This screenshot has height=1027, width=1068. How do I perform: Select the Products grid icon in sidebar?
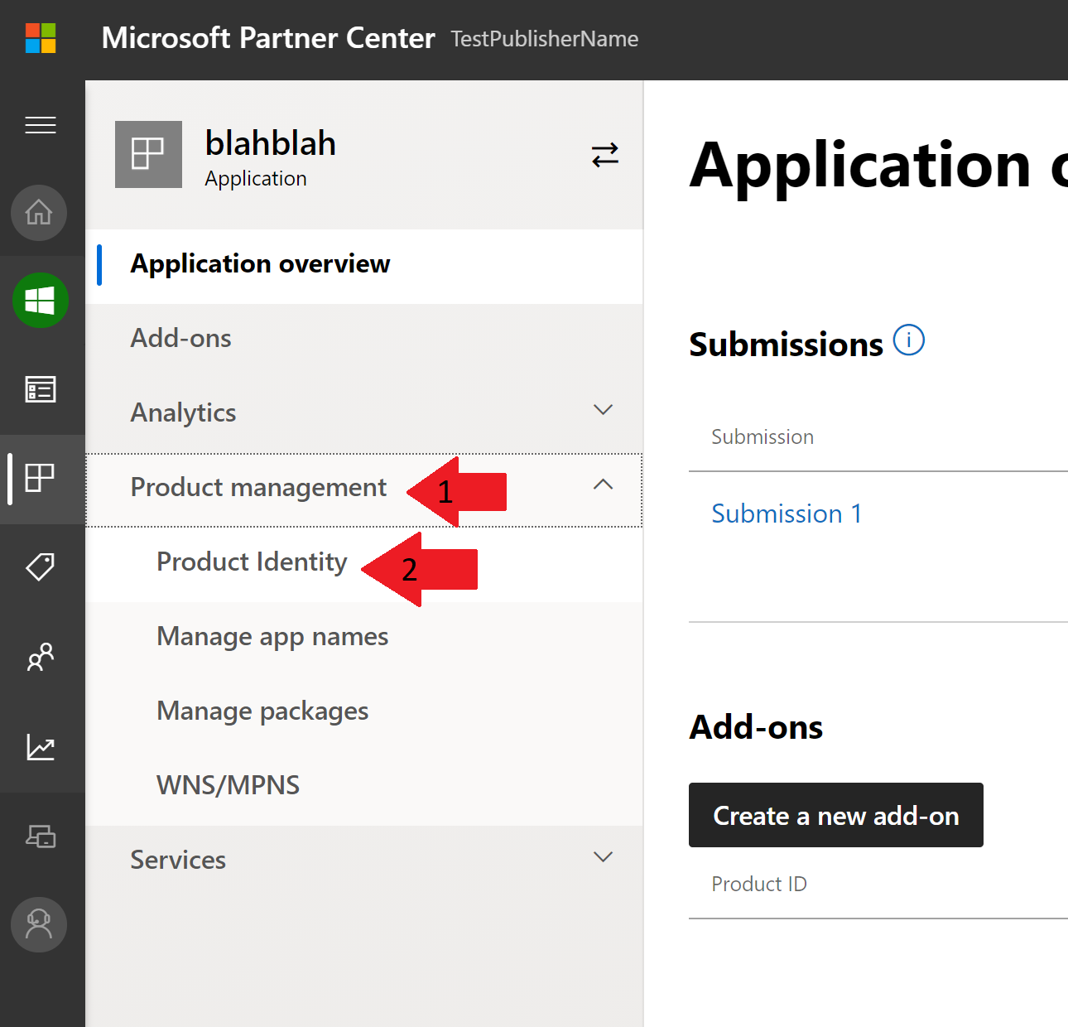click(x=41, y=478)
